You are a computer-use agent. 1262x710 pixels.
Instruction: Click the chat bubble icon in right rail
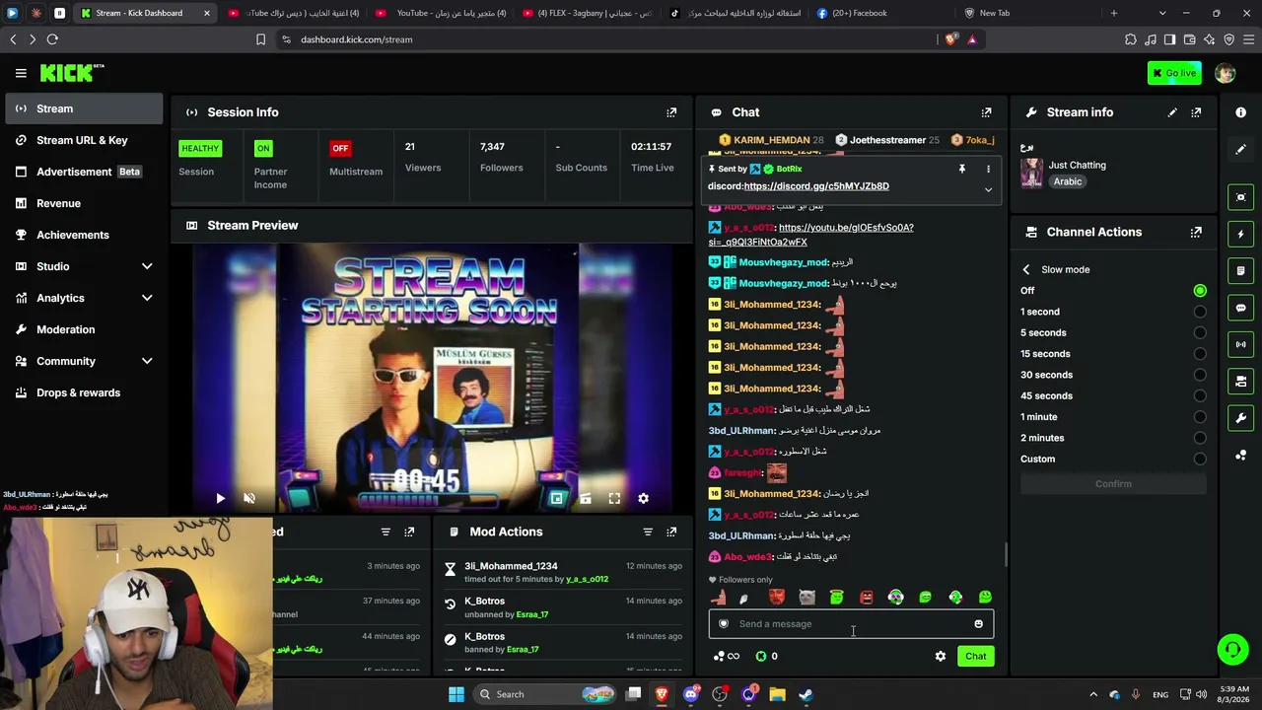[x=1240, y=308]
